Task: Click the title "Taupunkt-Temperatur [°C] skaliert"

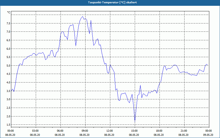Action: [112, 2]
